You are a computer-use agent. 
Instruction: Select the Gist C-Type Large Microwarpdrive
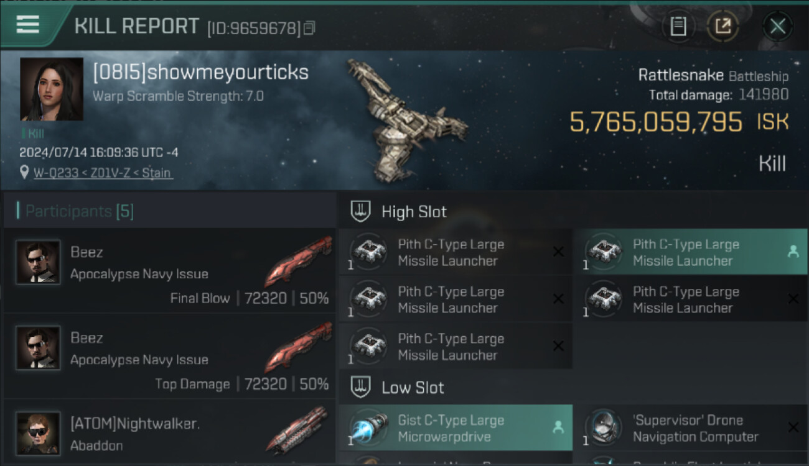tap(456, 428)
